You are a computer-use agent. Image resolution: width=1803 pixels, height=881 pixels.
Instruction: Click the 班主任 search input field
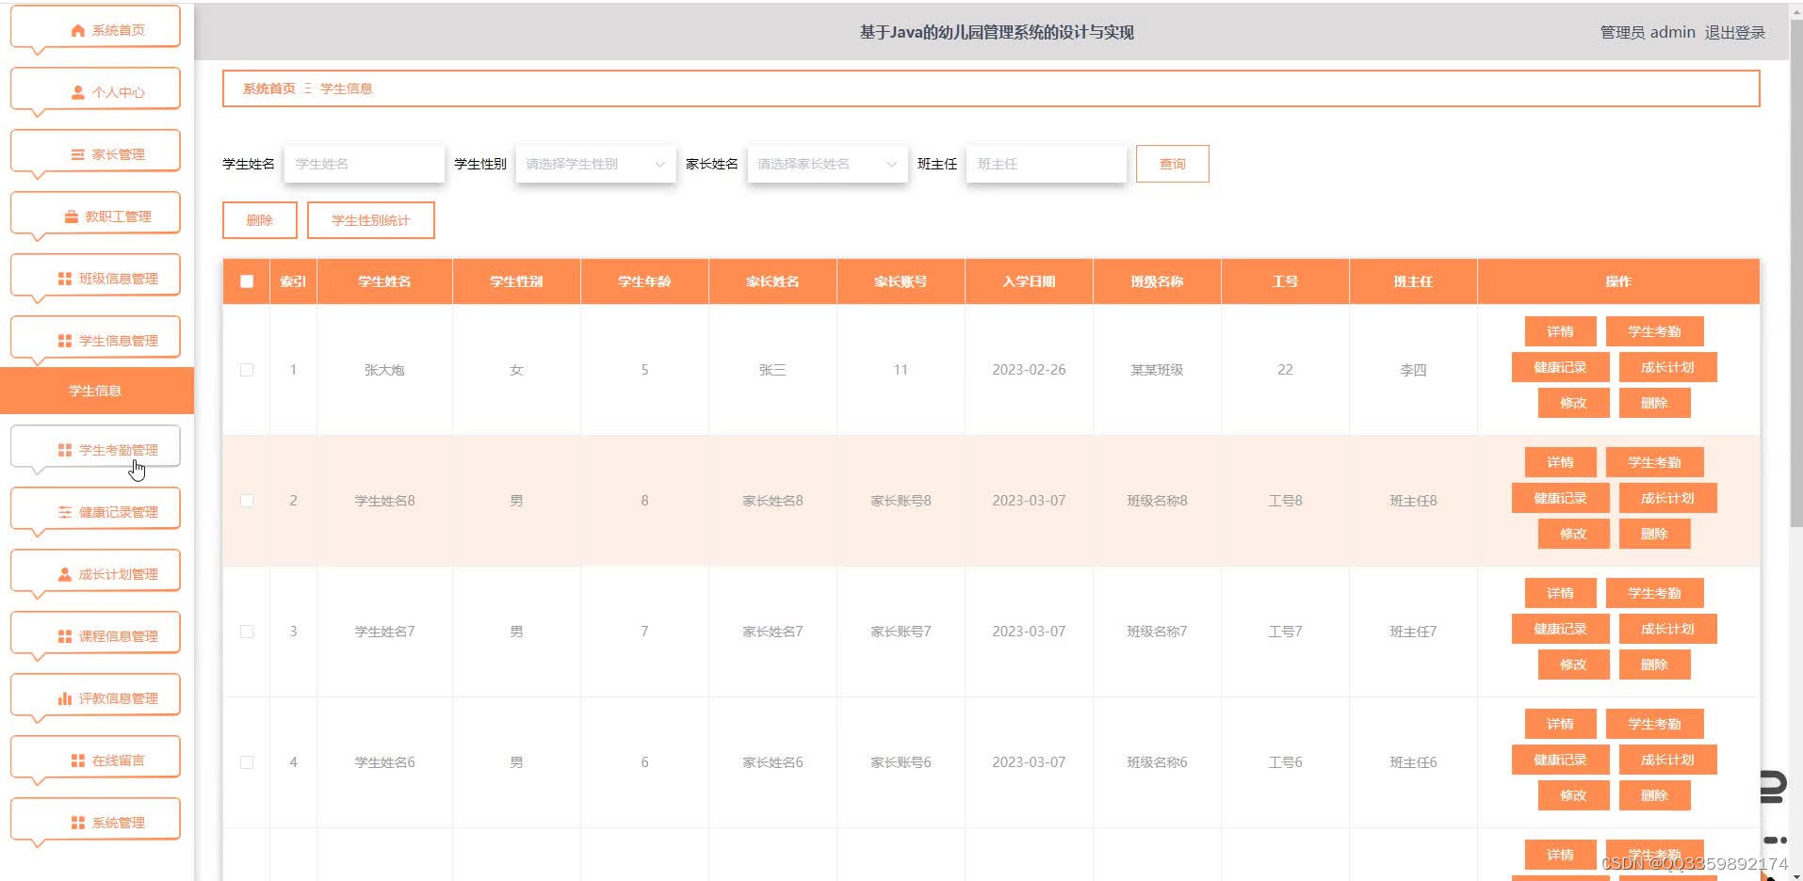1047,164
